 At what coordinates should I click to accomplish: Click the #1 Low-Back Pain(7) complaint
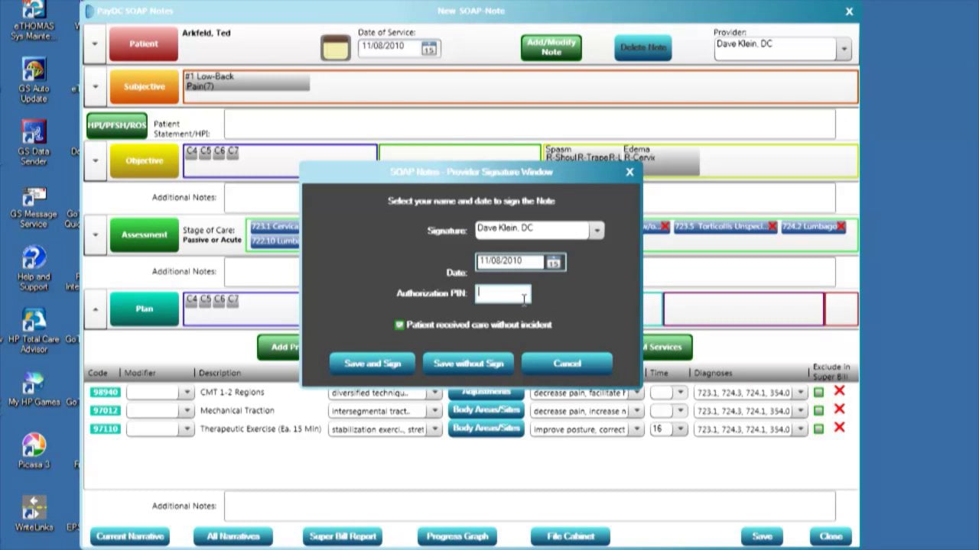point(246,82)
